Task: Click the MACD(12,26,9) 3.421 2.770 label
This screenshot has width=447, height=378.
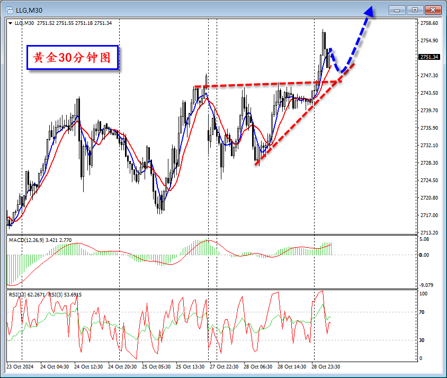Action: [40, 240]
